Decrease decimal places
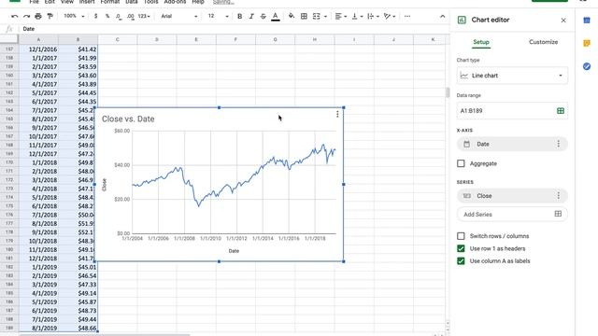Viewport: 598px width, 336px height. 119,17
